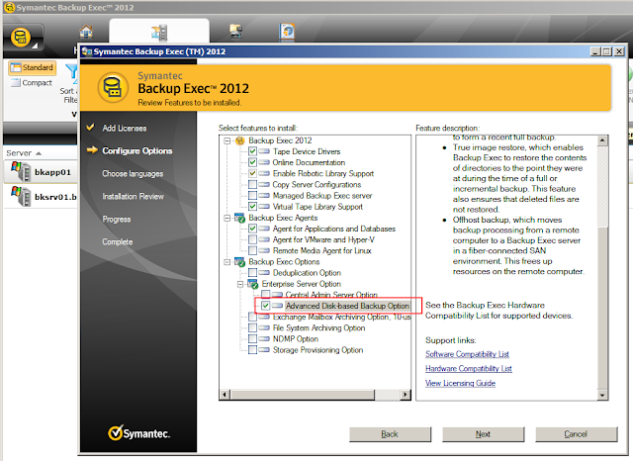Click the feature description scroll down arrow
The width and height of the screenshot is (633, 461).
coord(602,395)
